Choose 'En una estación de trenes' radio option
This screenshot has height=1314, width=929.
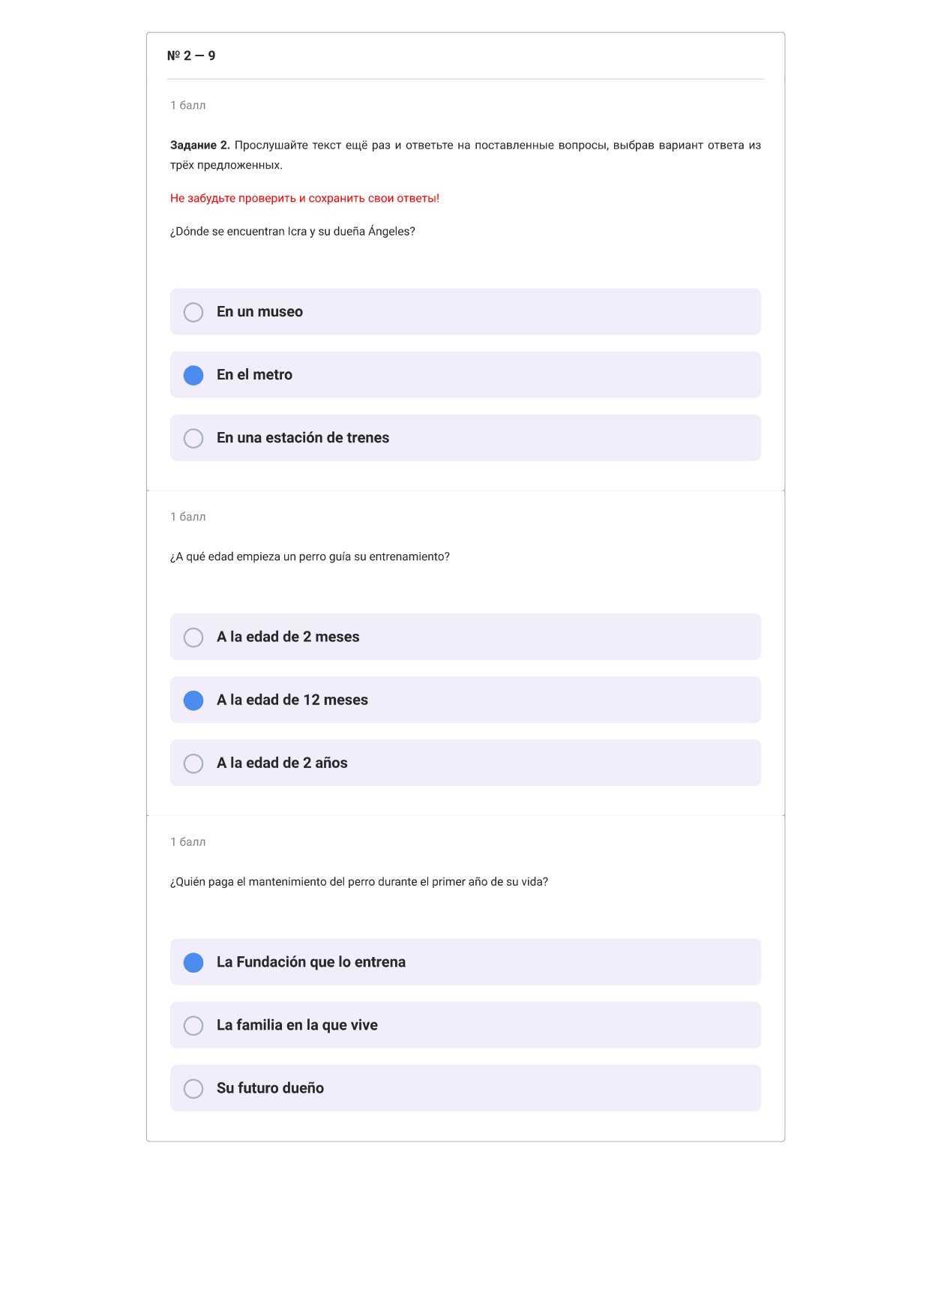pyautogui.click(x=193, y=438)
